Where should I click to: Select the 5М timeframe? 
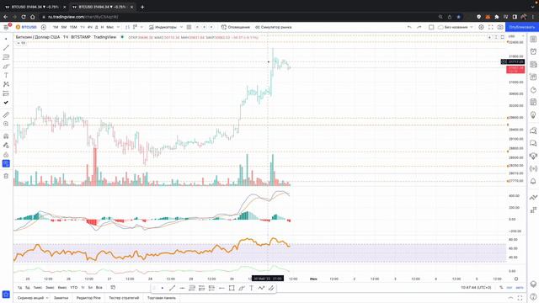(x=64, y=27)
